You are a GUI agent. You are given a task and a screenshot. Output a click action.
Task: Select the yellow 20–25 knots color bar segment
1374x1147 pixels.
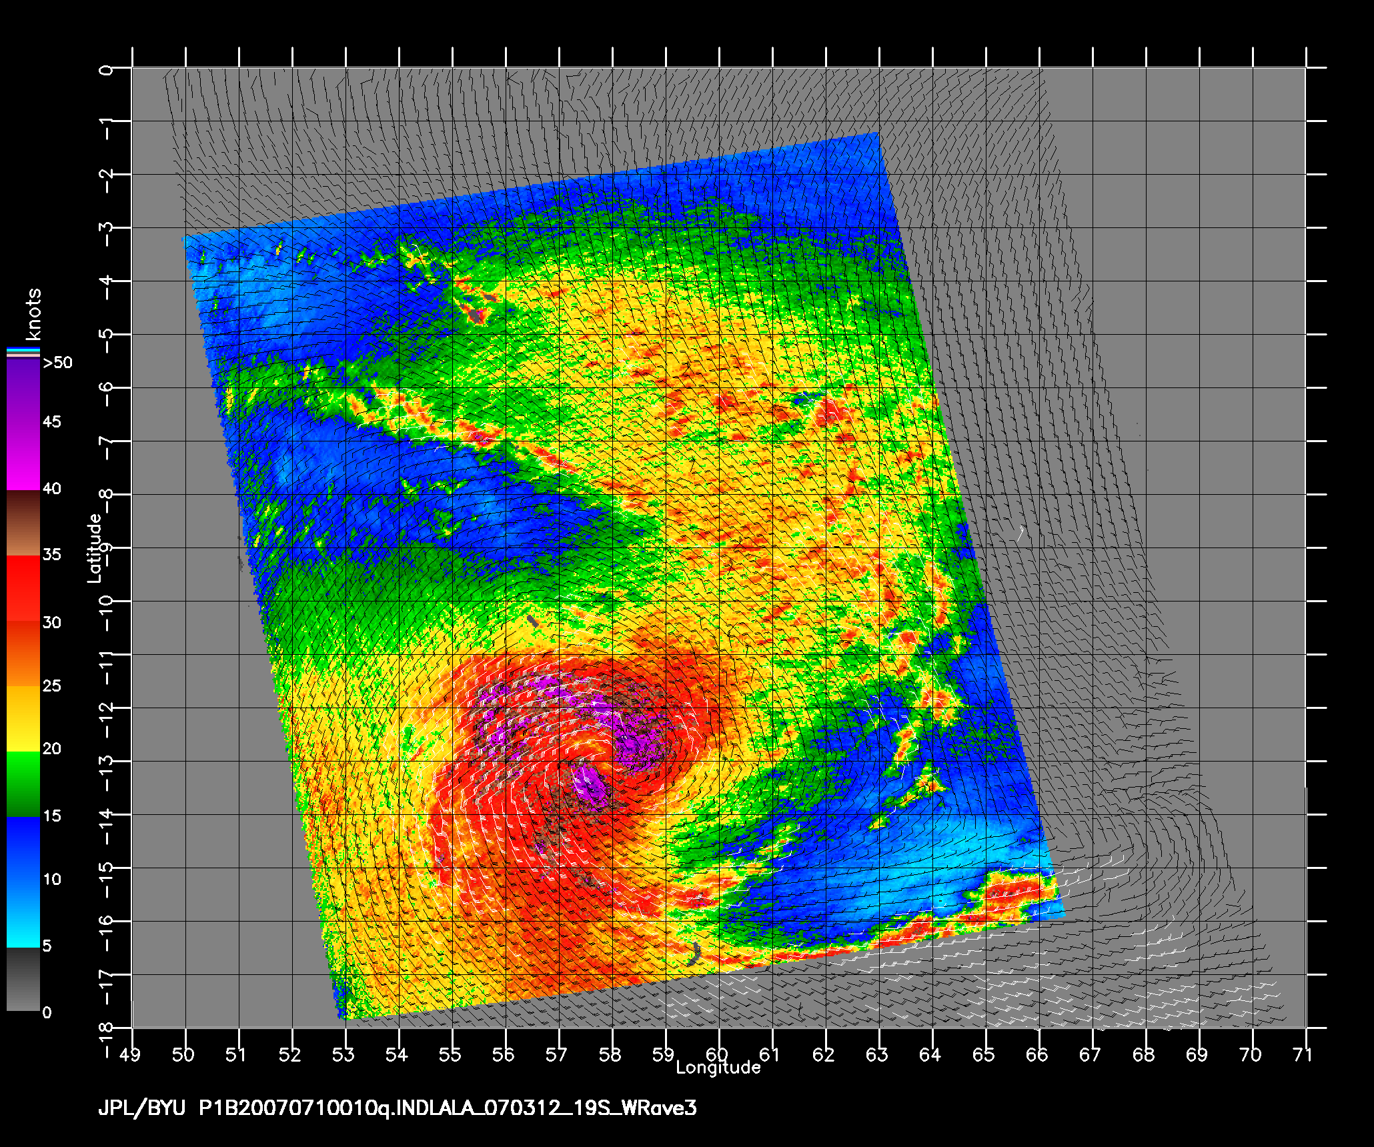[x=23, y=719]
